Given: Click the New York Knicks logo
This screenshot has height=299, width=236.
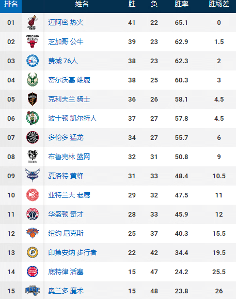Looking at the screenshot, I should tap(33, 233).
